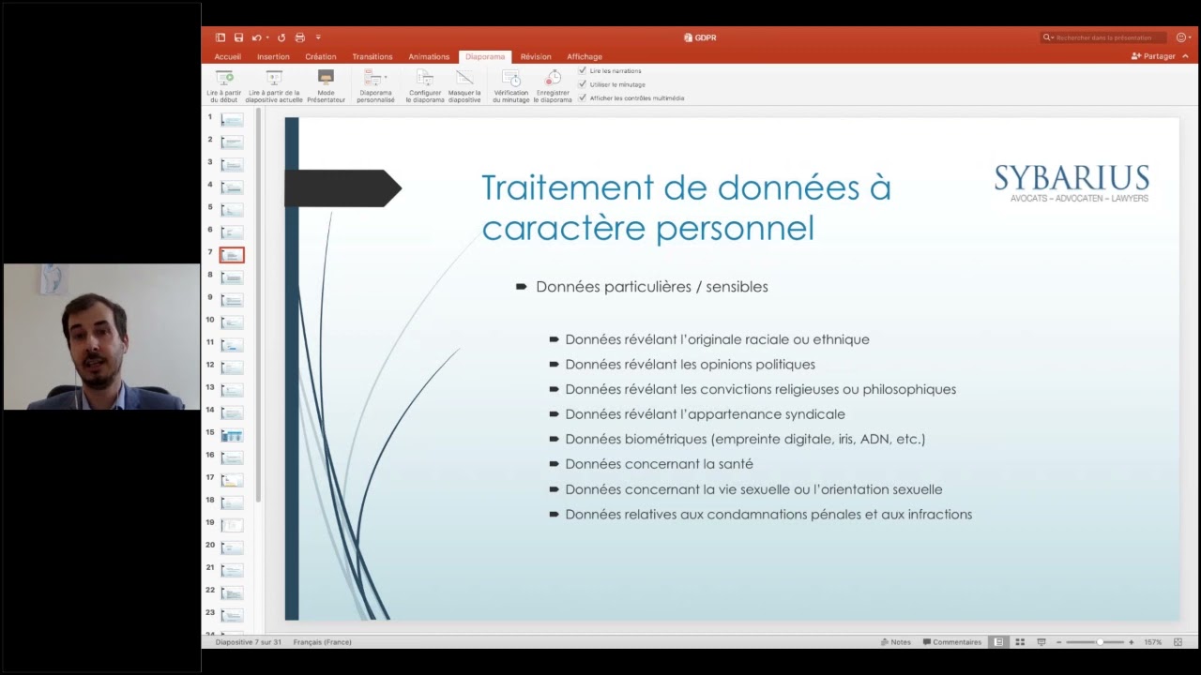Select slide 1 thumbnail
Viewport: 1201px width, 675px height.
pos(232,120)
